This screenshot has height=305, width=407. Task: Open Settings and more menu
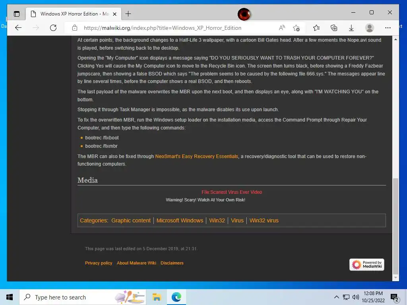coord(388,28)
